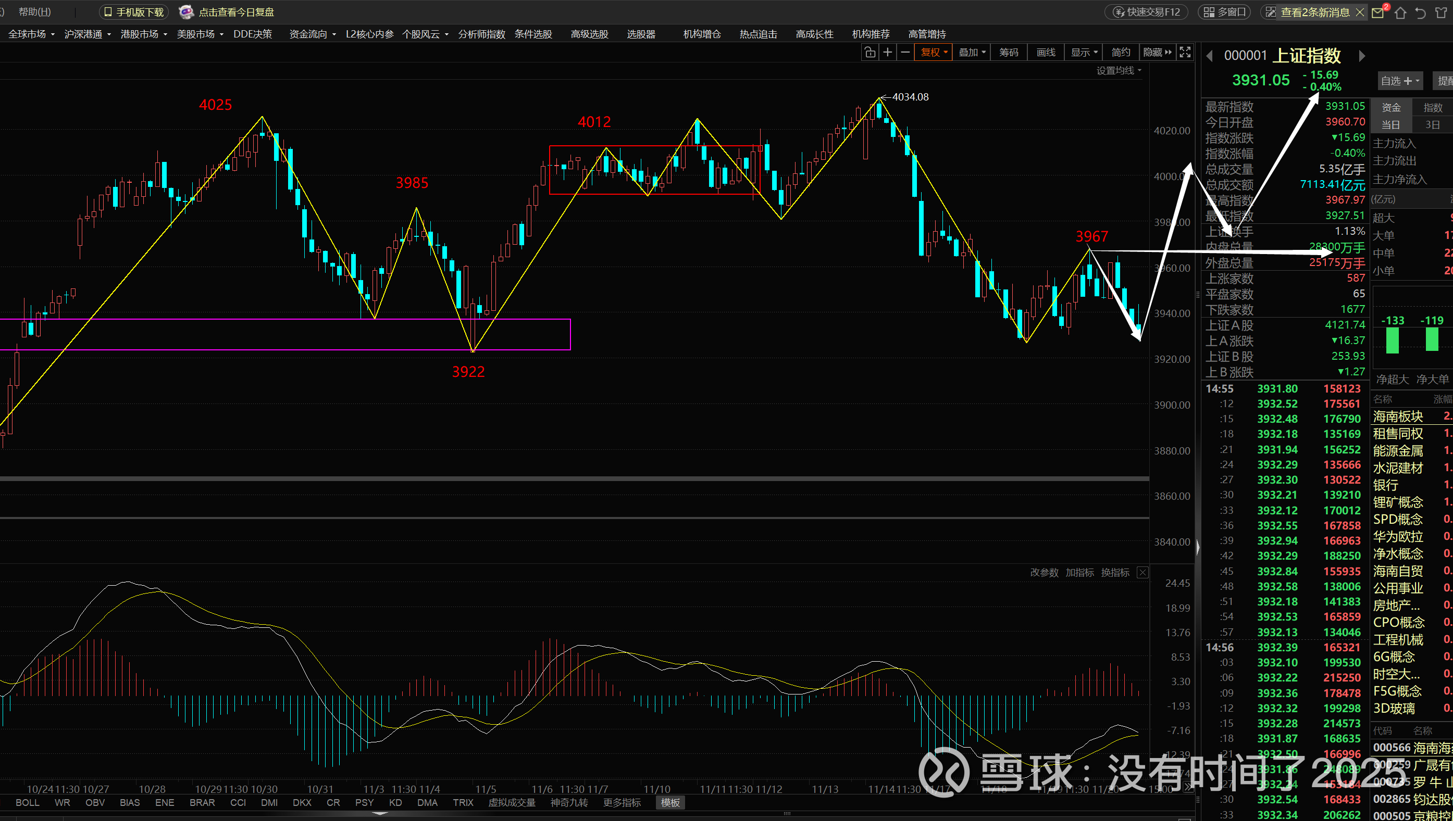Toggle 简约 simple view mode
The height and width of the screenshot is (821, 1453).
1121,53
